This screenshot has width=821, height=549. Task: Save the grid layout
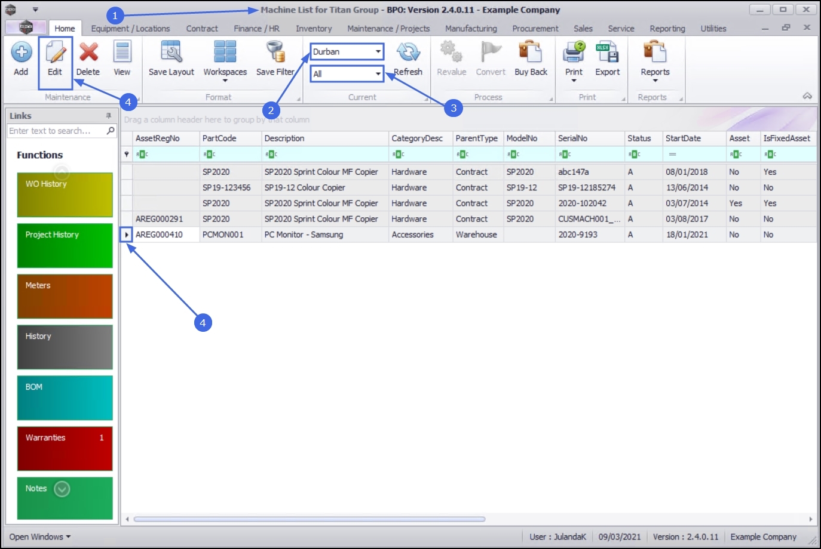[x=171, y=58]
